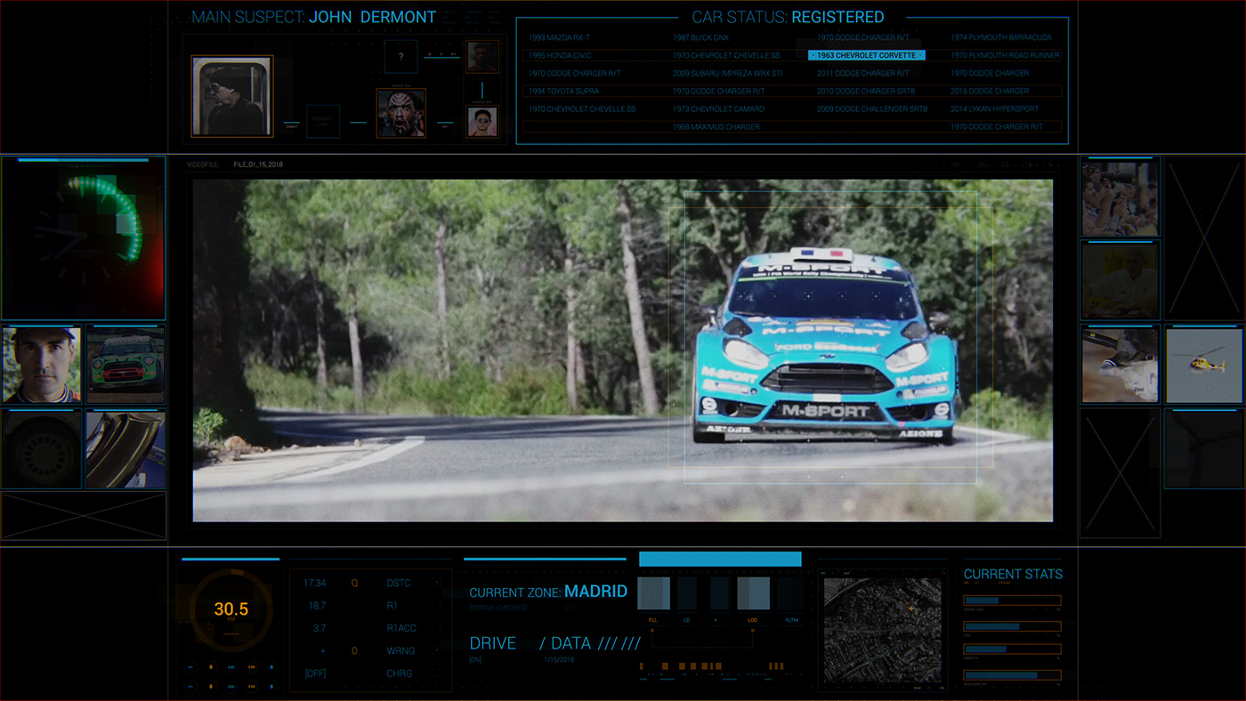Select 2014 Lykan Hypersport entry
The height and width of the screenshot is (701, 1246).
[994, 109]
